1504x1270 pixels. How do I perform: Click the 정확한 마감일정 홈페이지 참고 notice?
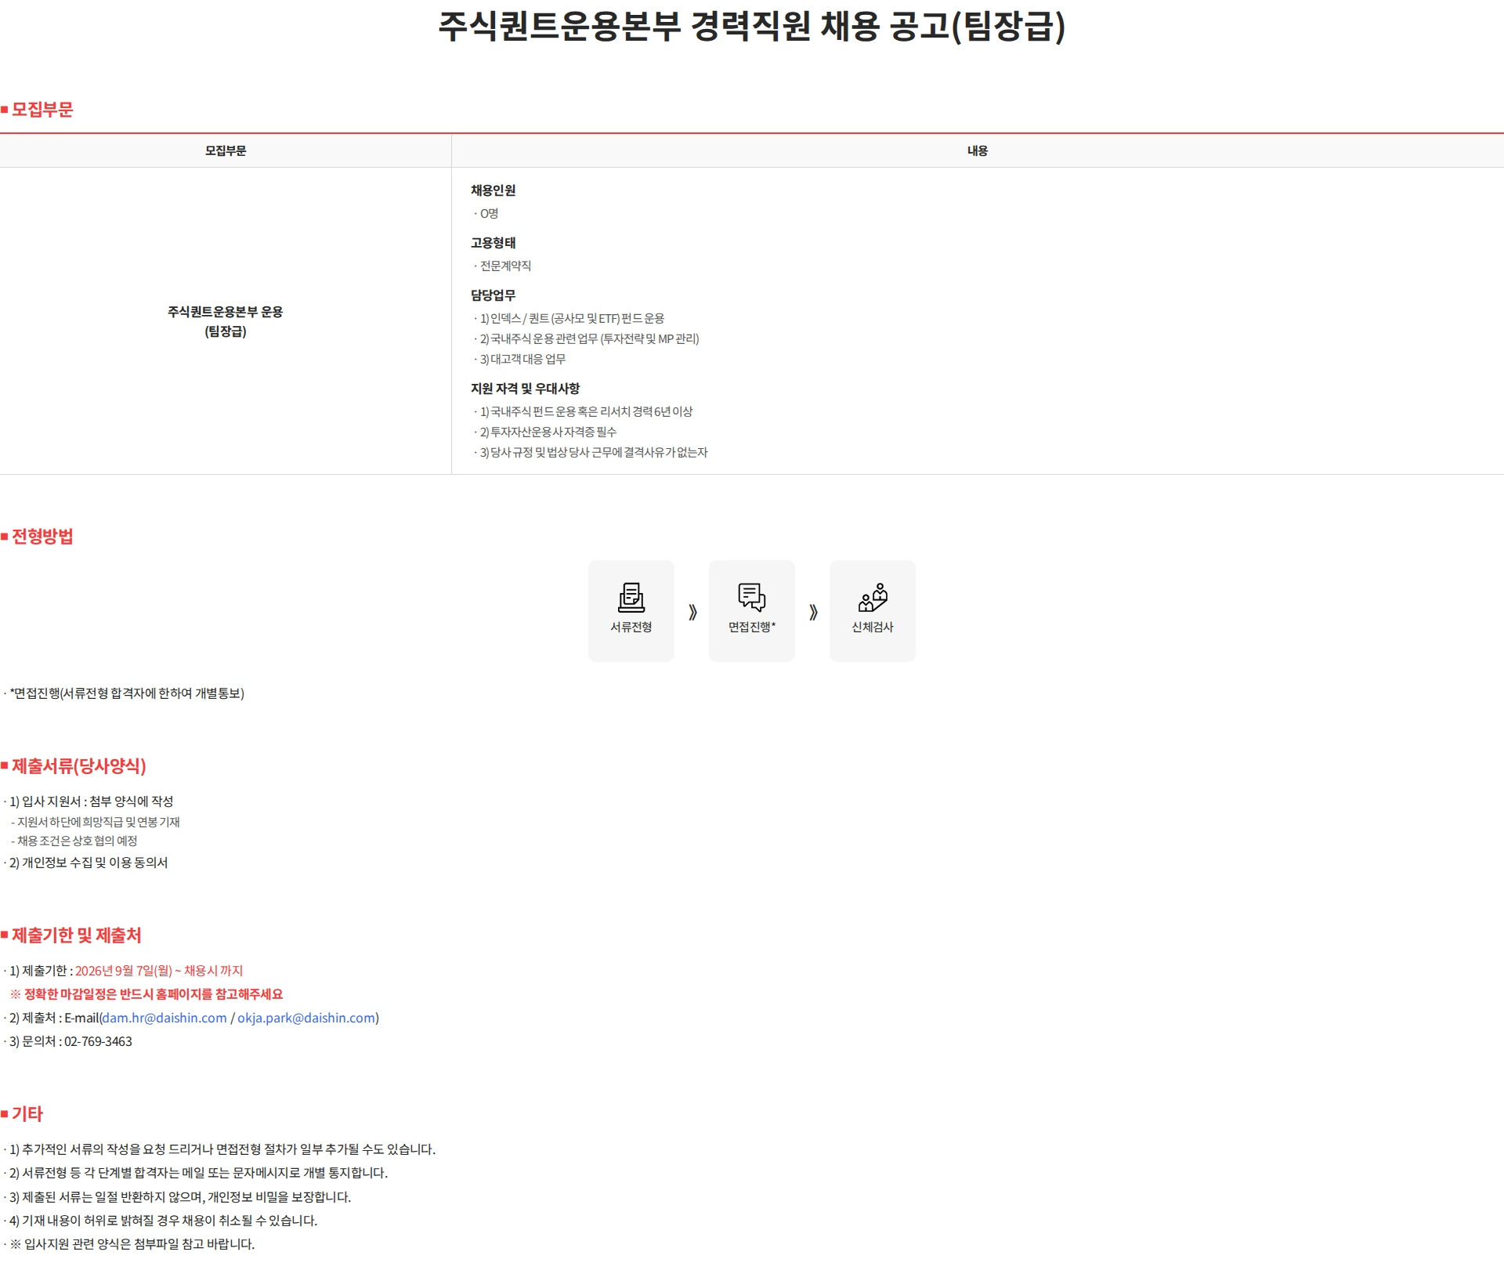146,994
